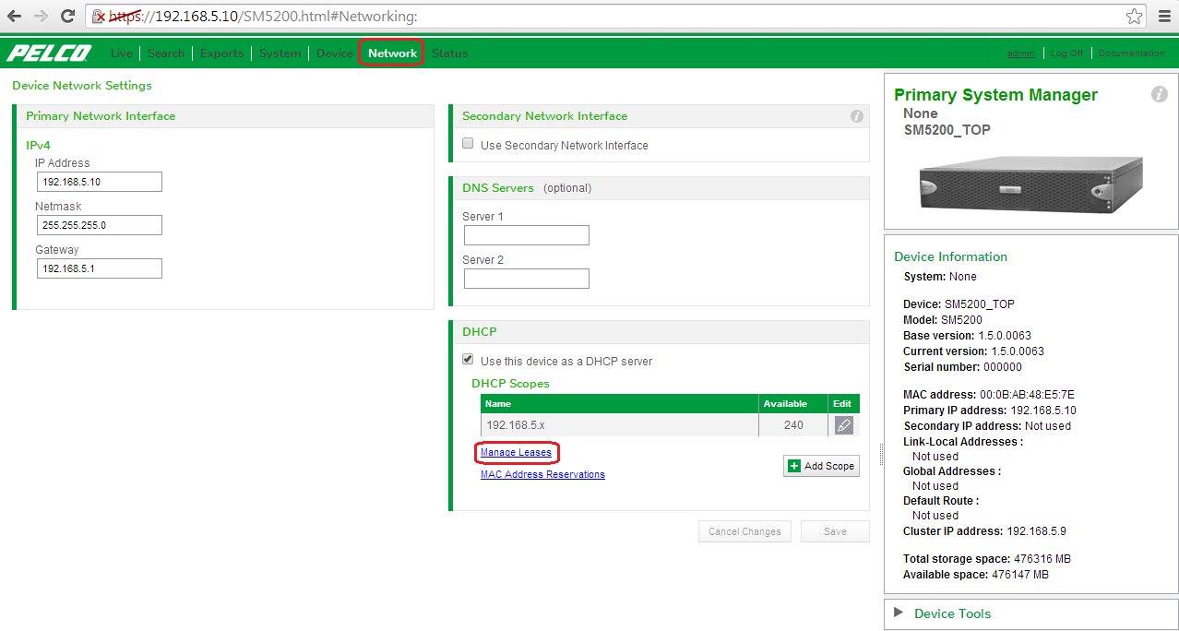Expand the Device Tools section

[899, 613]
